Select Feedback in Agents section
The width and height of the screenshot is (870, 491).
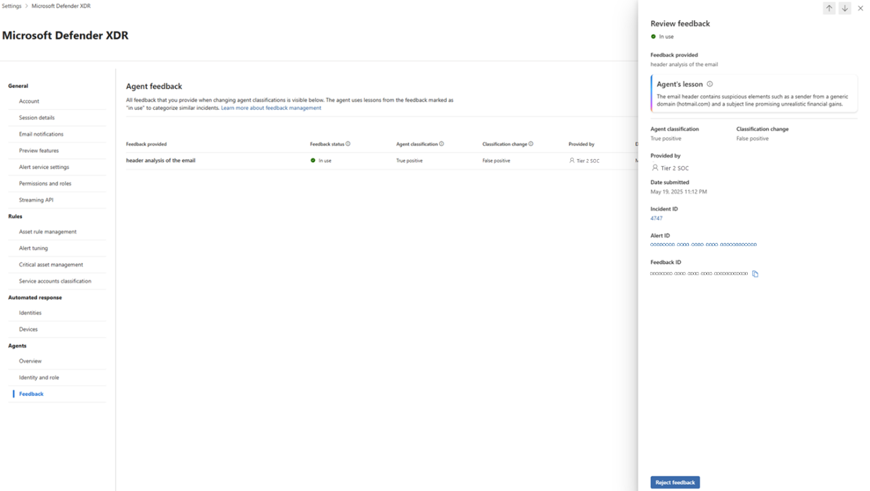click(31, 394)
